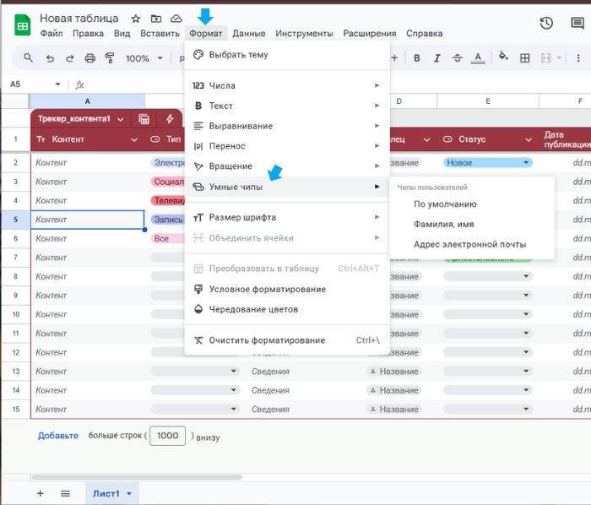Viewport: 591px width, 505px height.
Task: Click the row count field showing 1000
Action: (167, 436)
